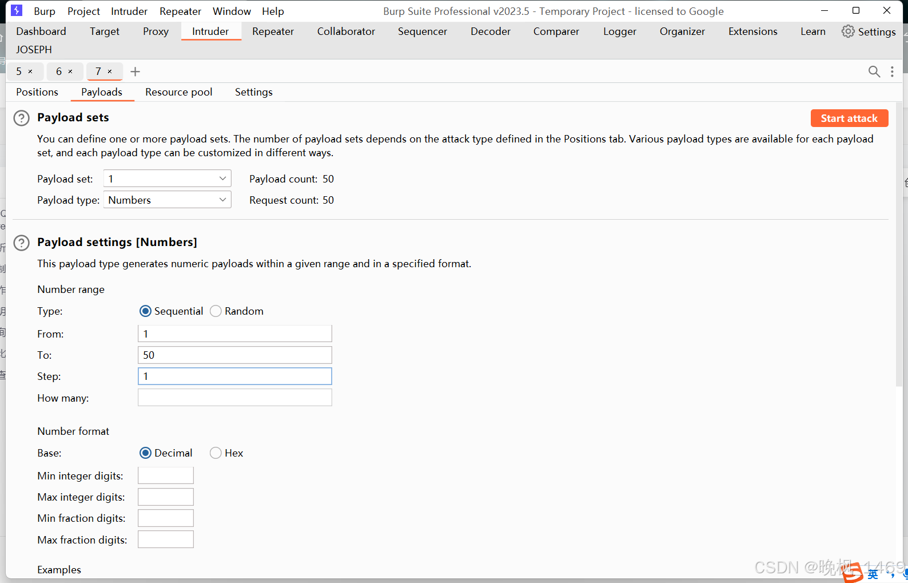Viewport: 908px width, 583px height.
Task: Click the search magnifier icon
Action: (x=874, y=72)
